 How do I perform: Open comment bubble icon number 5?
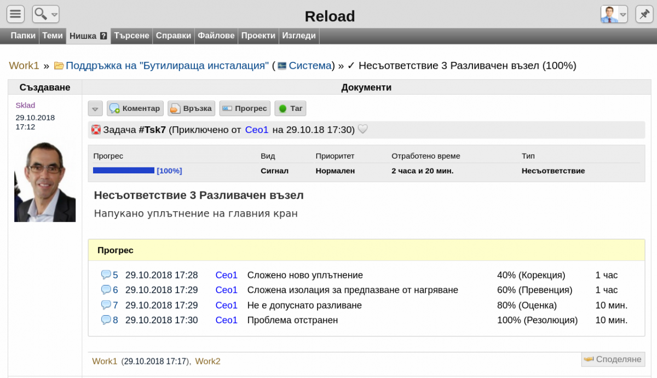tap(106, 275)
